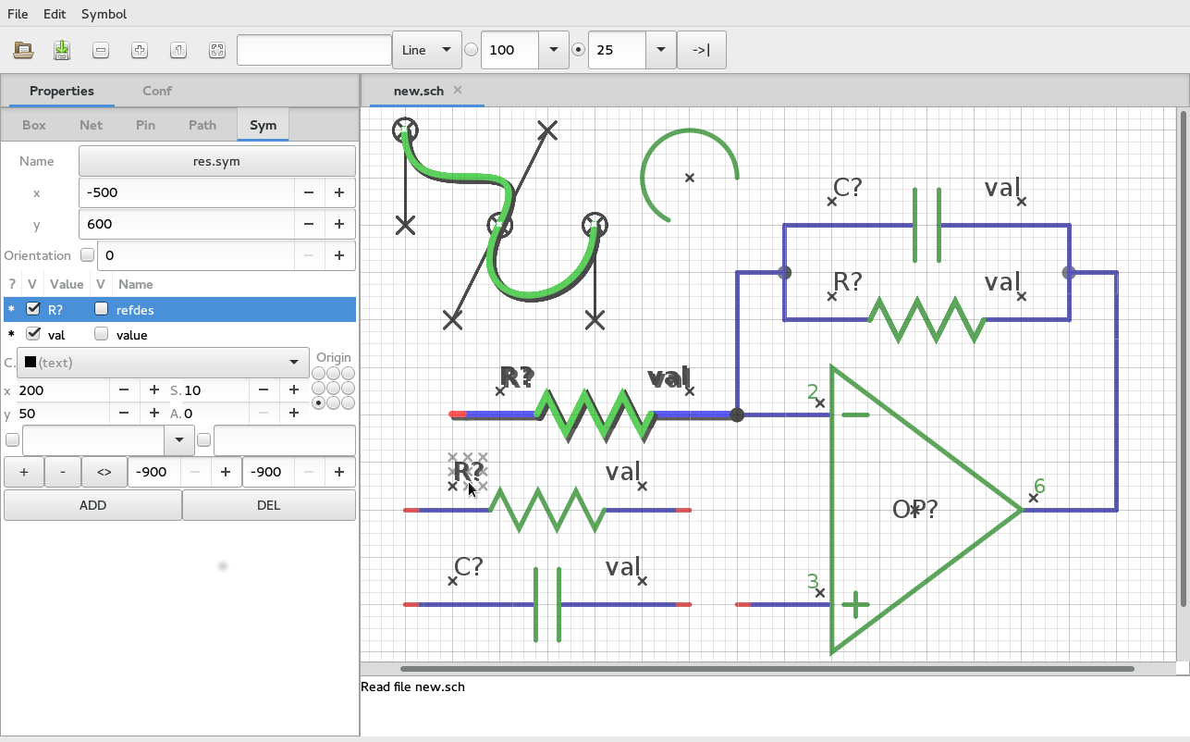Screen dimensions: 1190x742
Task: Expand the 25 grid size dropdown
Action: pos(660,50)
